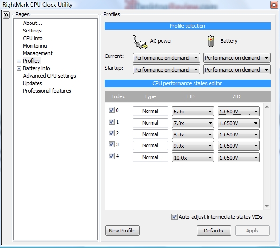Uncheck performance state index 3

point(111,144)
